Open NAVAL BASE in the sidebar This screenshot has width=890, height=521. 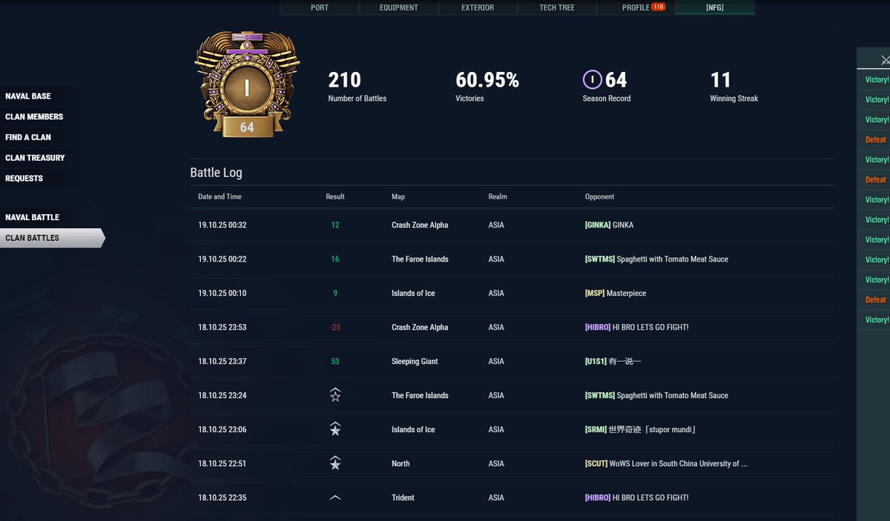tap(28, 96)
